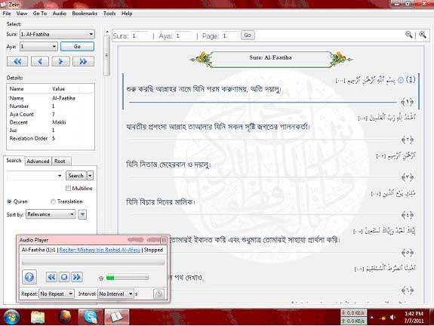The width and height of the screenshot is (434, 326).
Task: Go to previous aya arrow button
Action: [40, 61]
